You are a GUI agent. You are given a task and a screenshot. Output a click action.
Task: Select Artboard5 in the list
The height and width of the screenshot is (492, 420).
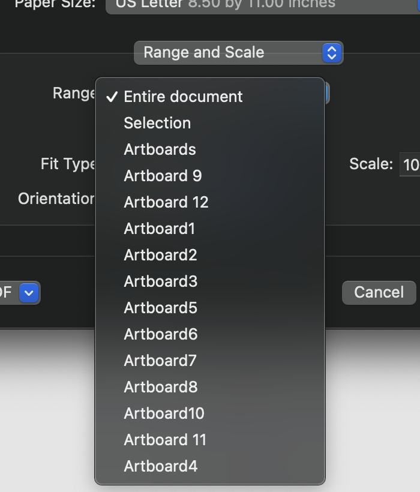[209, 308]
